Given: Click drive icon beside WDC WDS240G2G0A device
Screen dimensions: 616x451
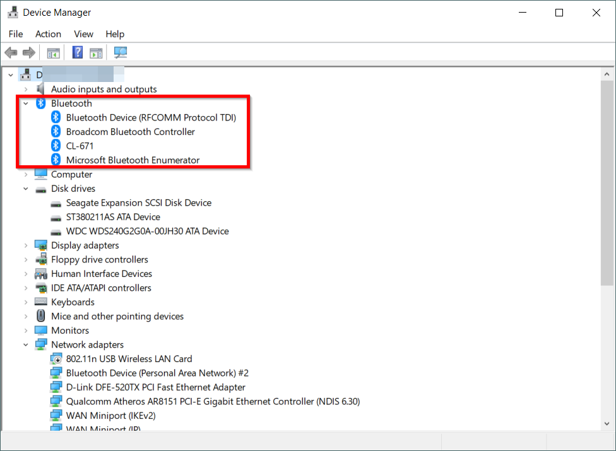Looking at the screenshot, I should (56, 232).
